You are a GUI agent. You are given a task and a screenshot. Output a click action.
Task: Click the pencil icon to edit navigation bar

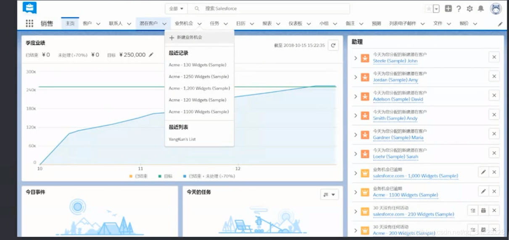[500, 24]
